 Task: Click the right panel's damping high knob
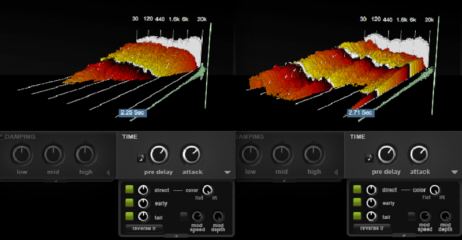click(x=314, y=155)
